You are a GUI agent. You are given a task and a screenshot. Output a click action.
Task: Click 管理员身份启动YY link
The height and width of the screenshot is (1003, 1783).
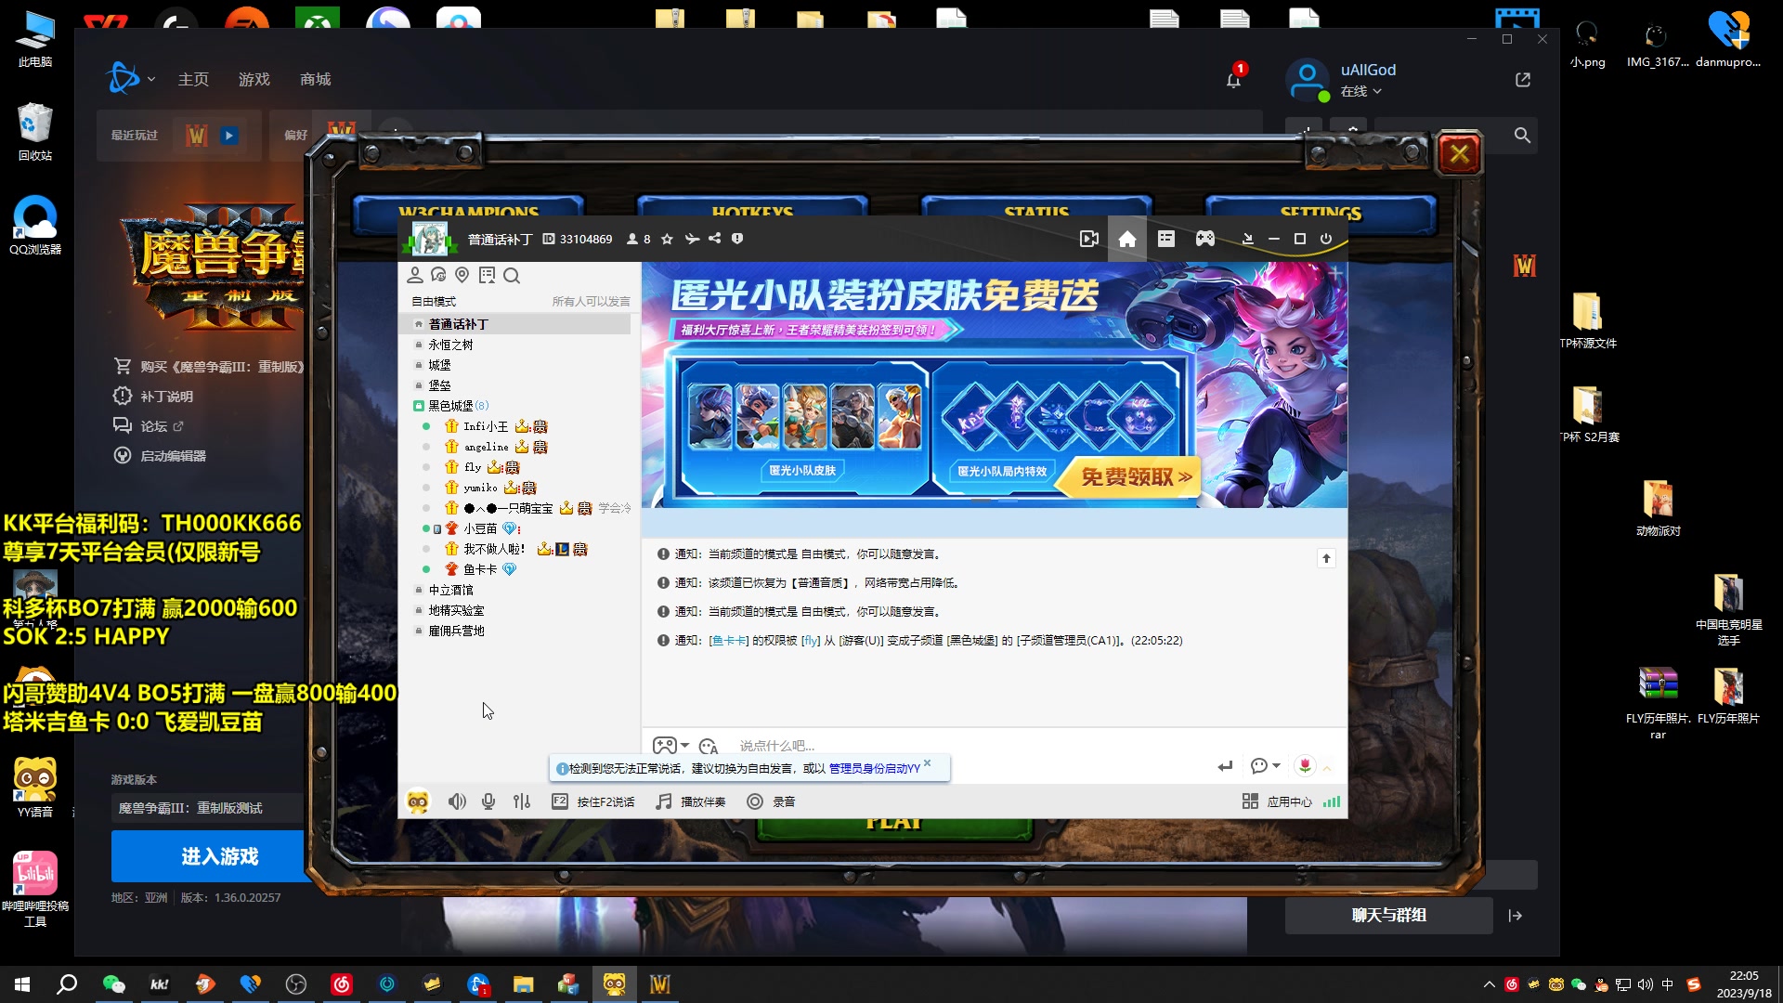[x=874, y=769]
